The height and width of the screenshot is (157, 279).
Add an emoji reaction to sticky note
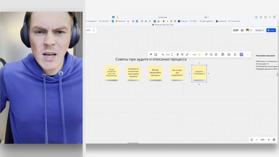click(216, 55)
